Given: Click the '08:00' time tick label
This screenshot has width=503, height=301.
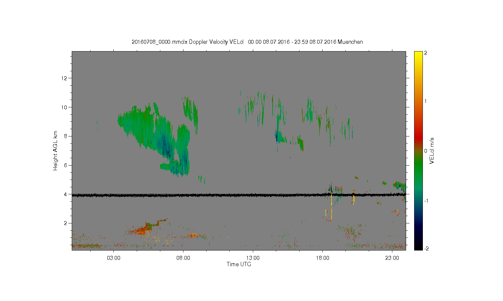Looking at the screenshot, I should tap(183, 258).
